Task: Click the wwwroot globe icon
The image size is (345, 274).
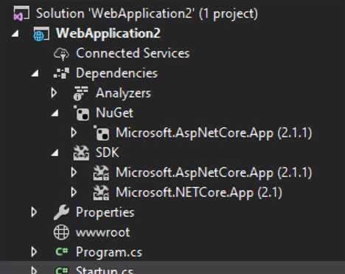Action: coord(61,232)
